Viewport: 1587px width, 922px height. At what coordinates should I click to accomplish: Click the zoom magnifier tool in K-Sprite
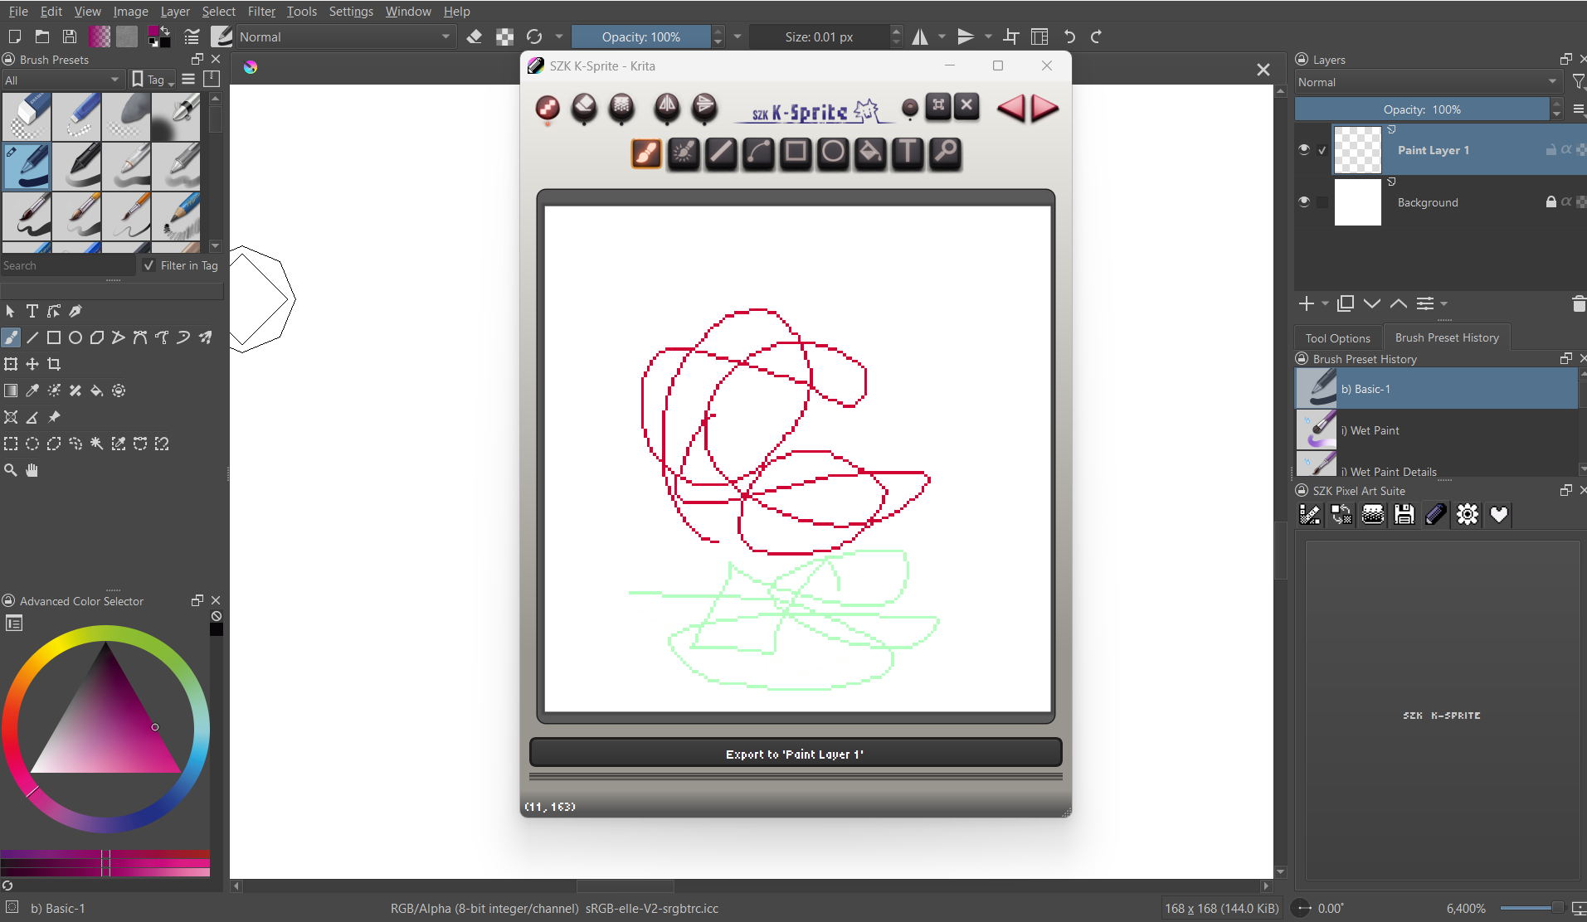click(946, 153)
